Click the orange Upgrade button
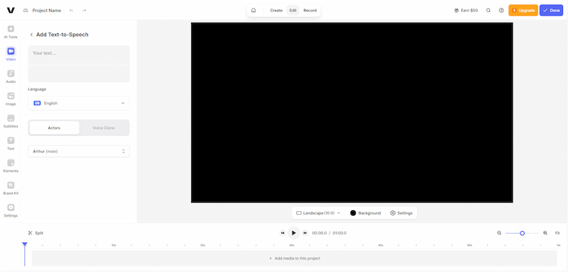 (x=523, y=11)
